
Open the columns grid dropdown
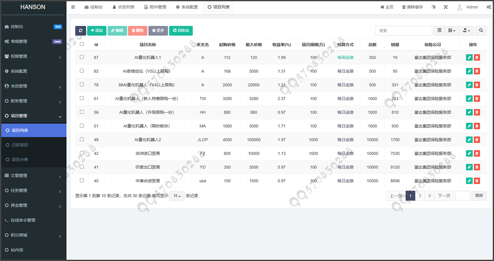click(x=452, y=30)
